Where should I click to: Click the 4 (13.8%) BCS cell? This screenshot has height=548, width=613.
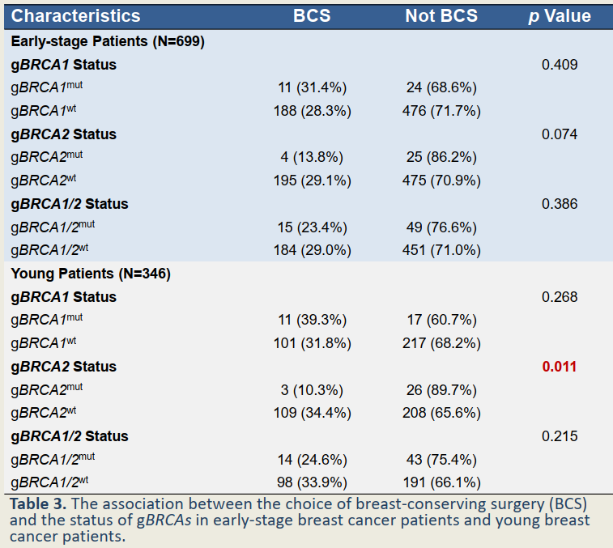click(312, 157)
